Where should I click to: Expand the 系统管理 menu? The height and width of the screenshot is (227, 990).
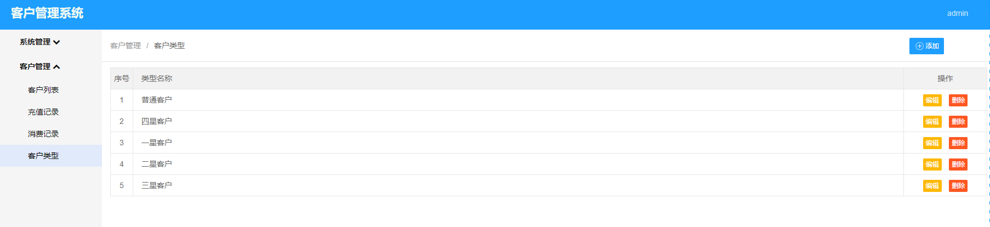(x=39, y=42)
